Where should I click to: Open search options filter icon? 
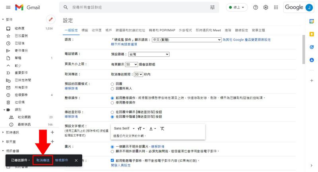pyautogui.click(x=212, y=8)
